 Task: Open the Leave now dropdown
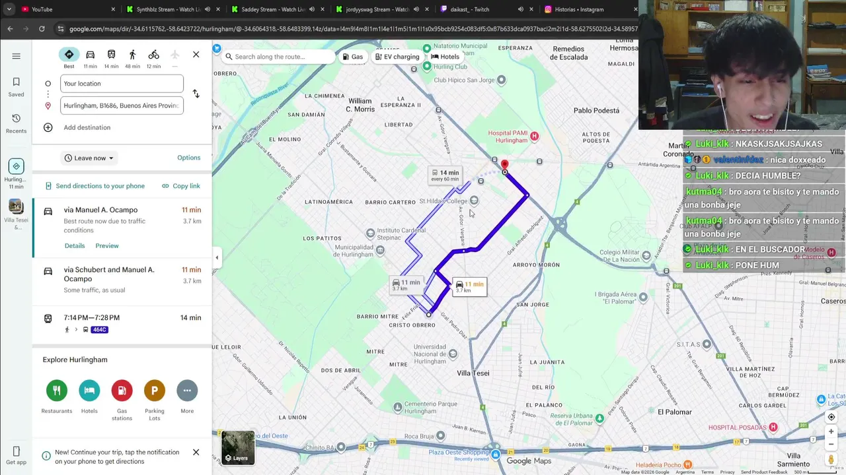tap(89, 158)
